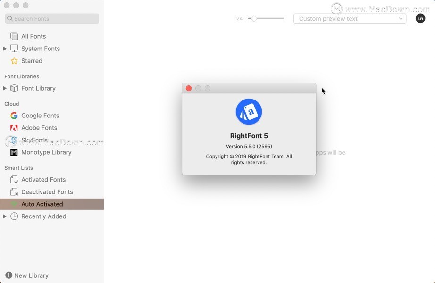Expand the System Fonts group
The image size is (435, 283).
pos(5,49)
